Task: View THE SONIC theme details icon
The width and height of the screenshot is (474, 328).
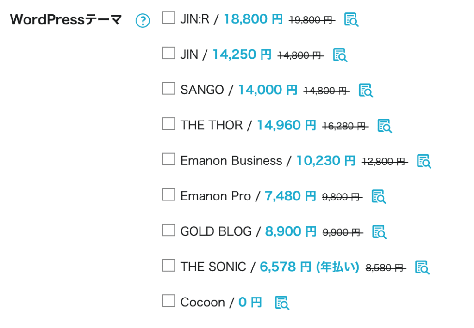Action: (x=422, y=267)
